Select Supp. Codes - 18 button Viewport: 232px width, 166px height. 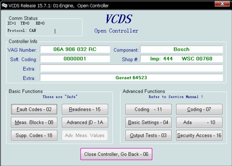coord(34,136)
